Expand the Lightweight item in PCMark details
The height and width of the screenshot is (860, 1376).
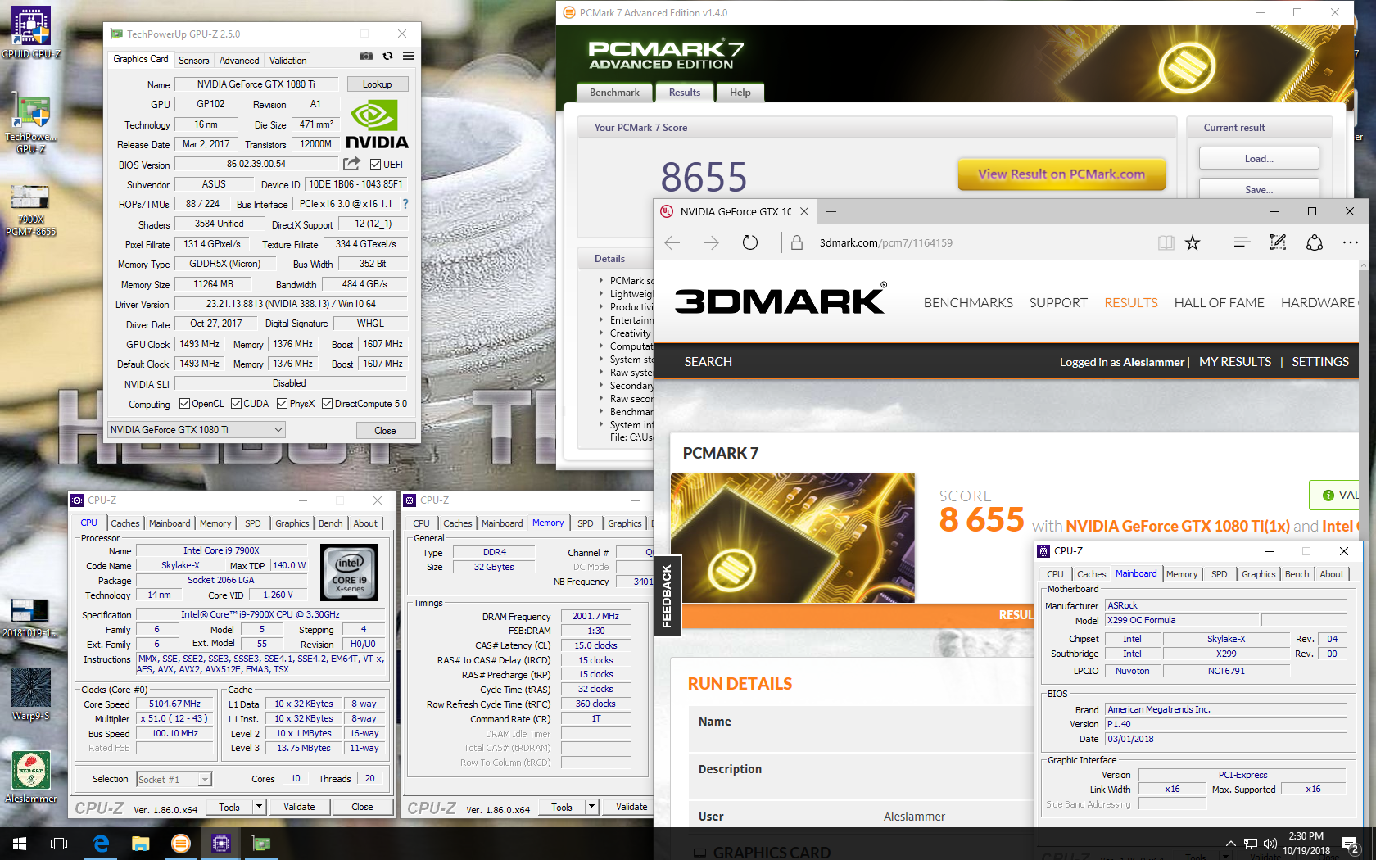coord(601,293)
